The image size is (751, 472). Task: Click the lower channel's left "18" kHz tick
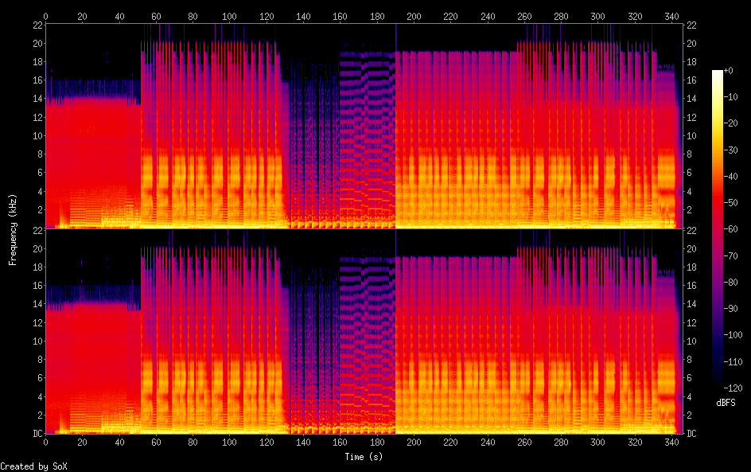38,267
